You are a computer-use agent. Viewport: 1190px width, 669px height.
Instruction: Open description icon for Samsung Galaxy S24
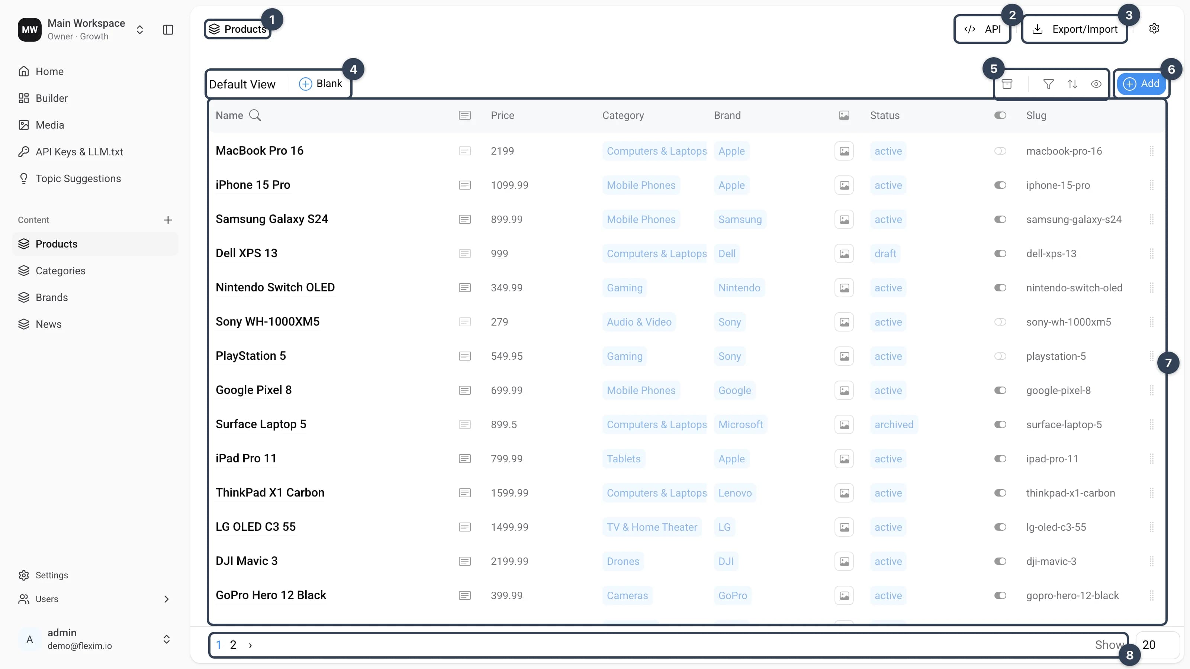(x=465, y=219)
